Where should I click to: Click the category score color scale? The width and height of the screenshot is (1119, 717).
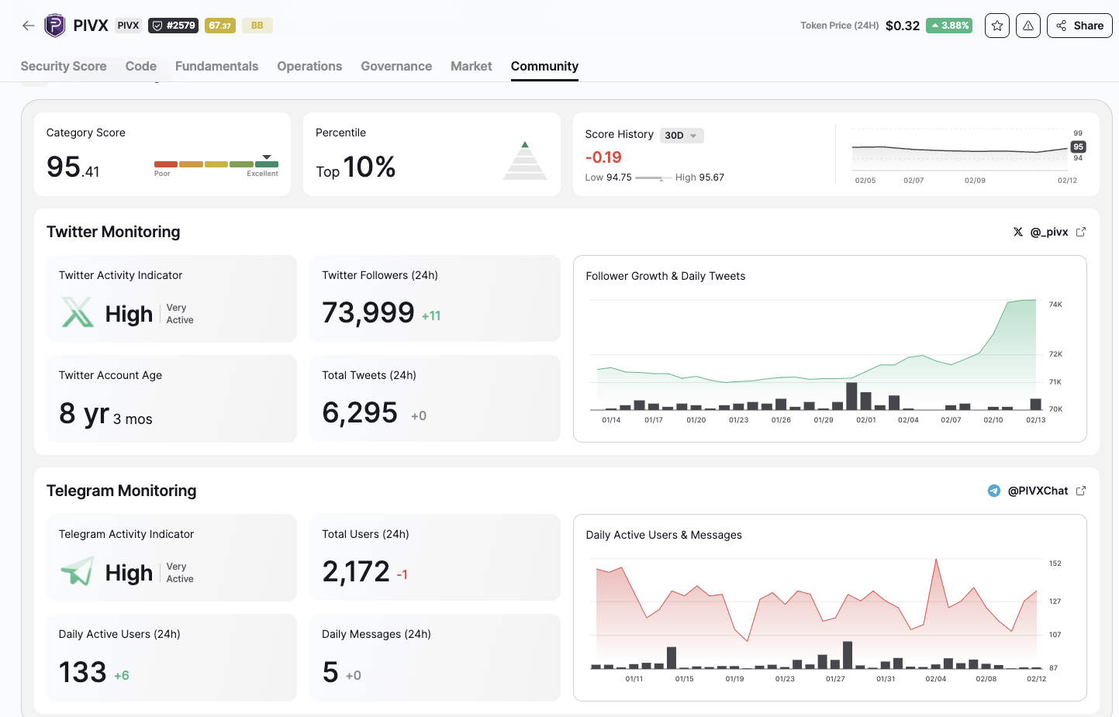(216, 164)
